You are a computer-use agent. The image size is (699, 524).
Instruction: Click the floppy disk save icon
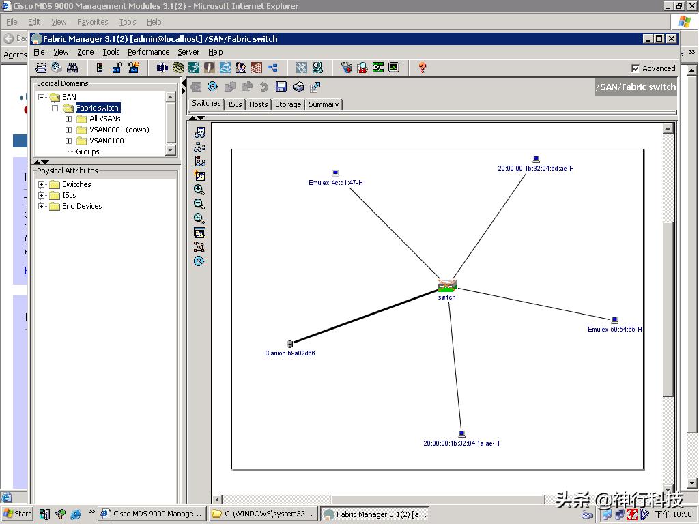point(281,87)
